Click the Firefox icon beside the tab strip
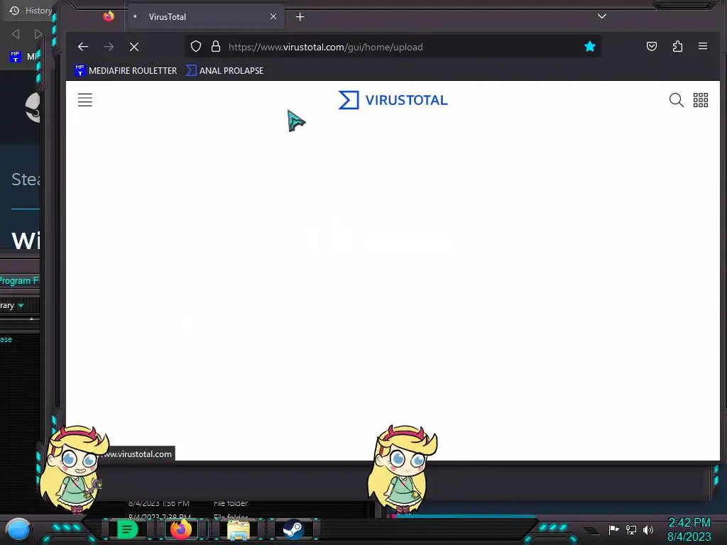Image resolution: width=727 pixels, height=545 pixels. (109, 17)
